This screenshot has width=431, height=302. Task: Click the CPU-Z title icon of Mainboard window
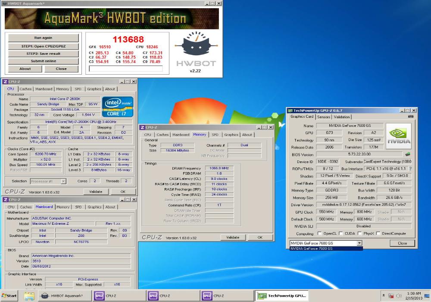[5, 200]
